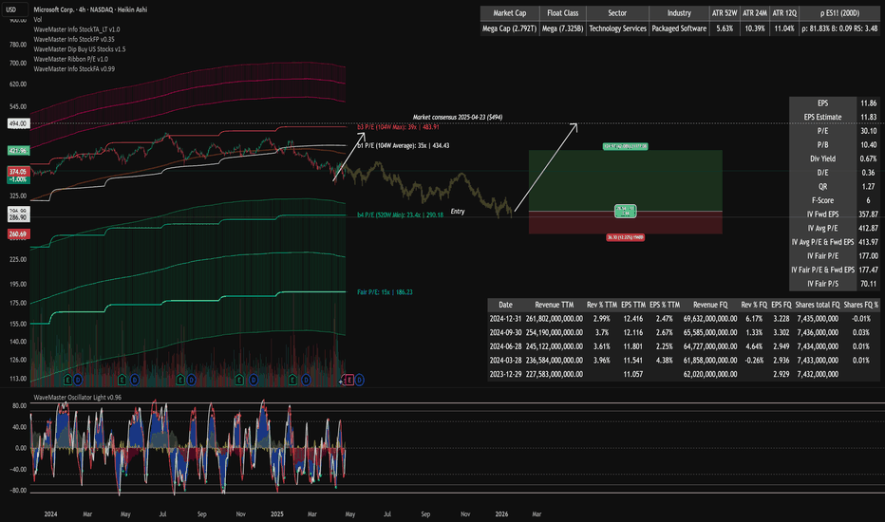Select the red stop-loss zone of long position
Screen dimensions: 885x522
click(626, 223)
